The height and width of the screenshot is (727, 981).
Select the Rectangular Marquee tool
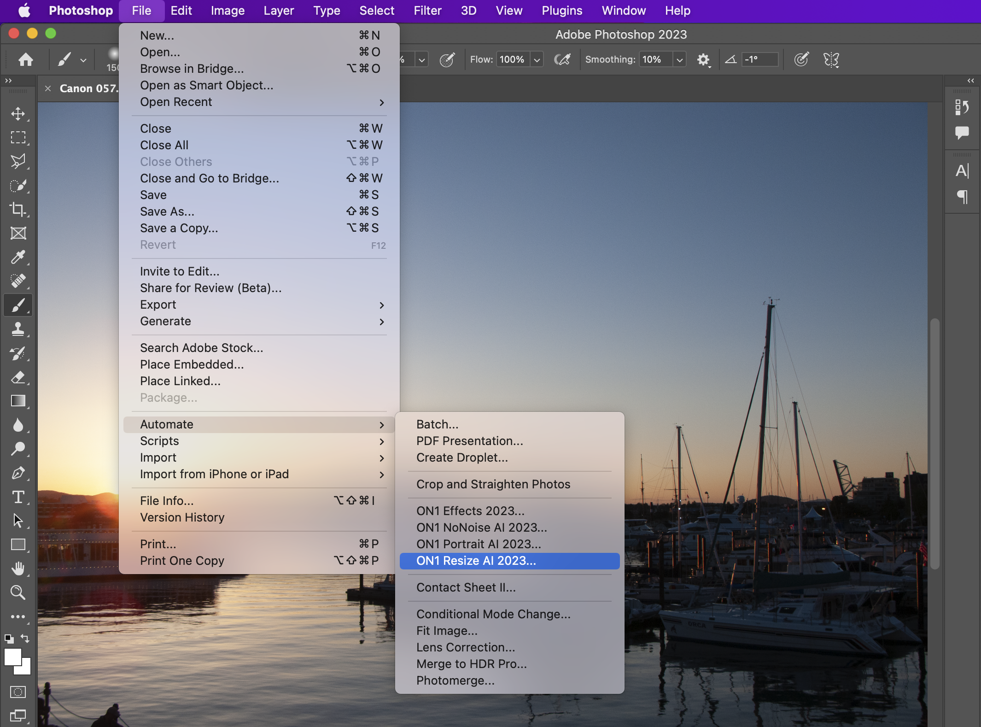(18, 137)
